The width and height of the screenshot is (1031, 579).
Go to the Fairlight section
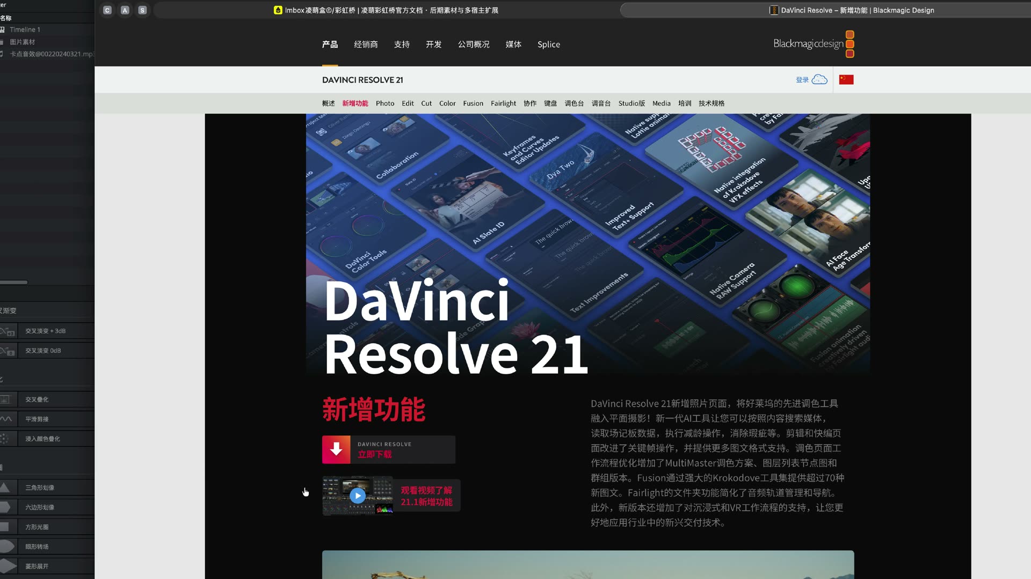tap(503, 103)
